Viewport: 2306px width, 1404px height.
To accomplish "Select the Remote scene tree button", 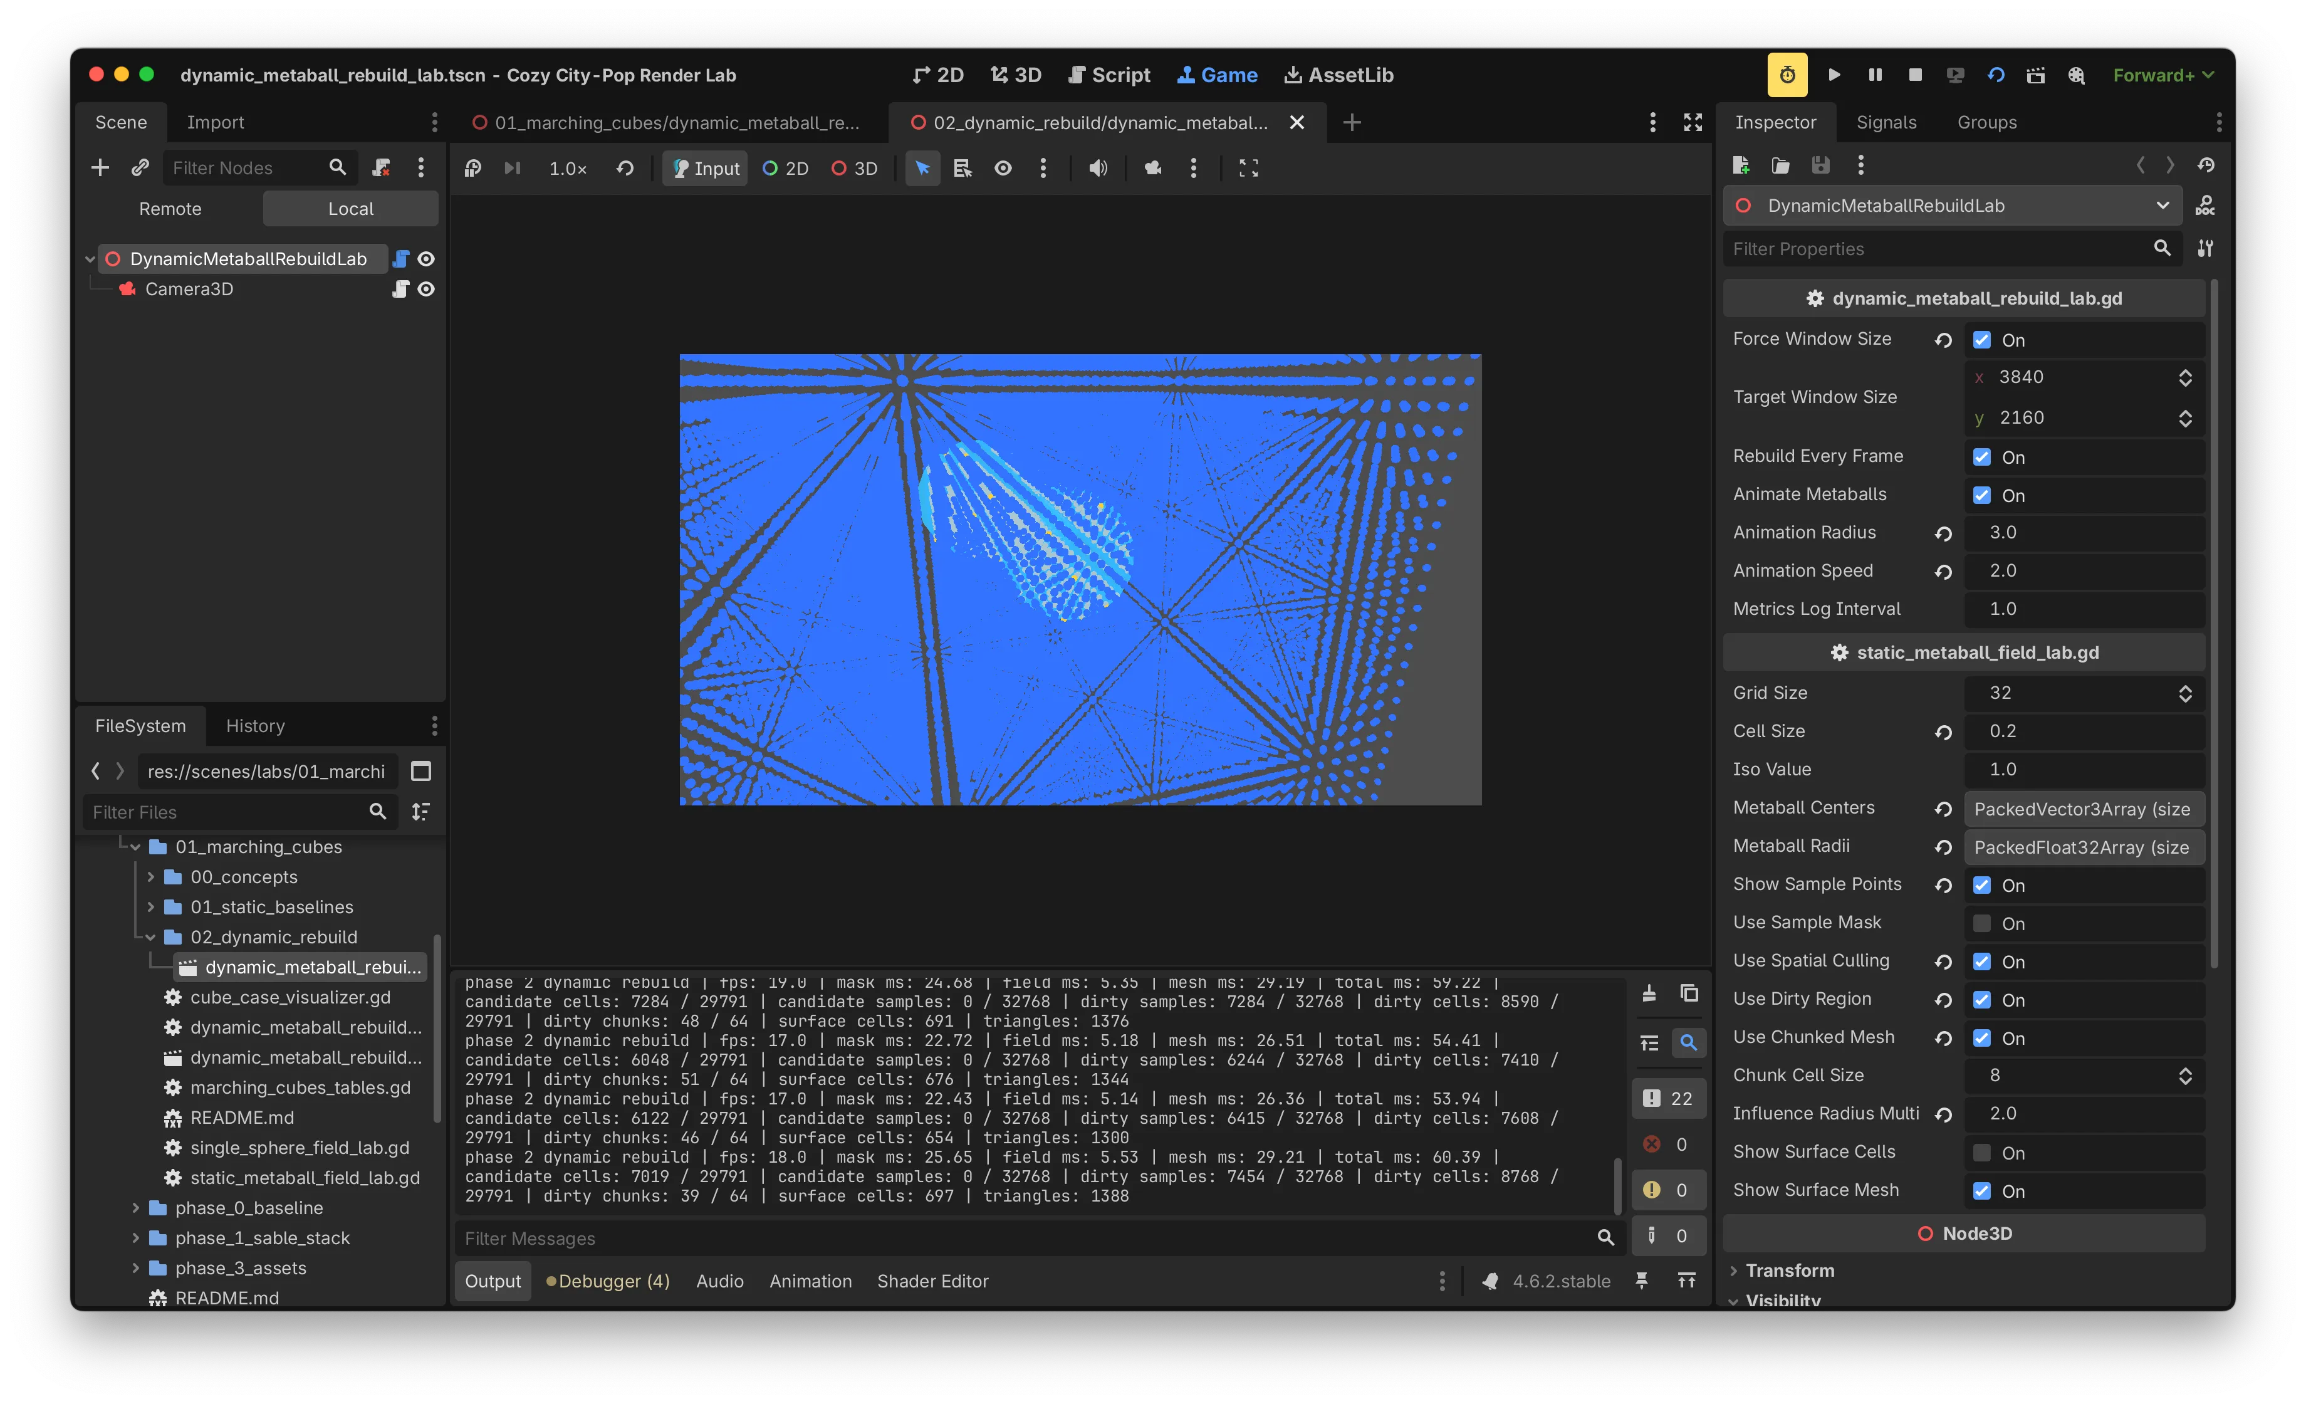I will pyautogui.click(x=170, y=209).
